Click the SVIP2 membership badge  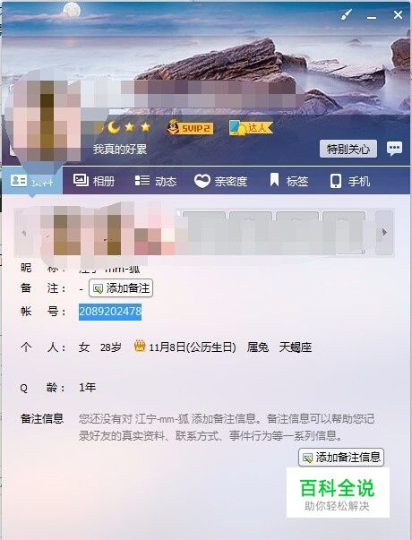point(190,128)
